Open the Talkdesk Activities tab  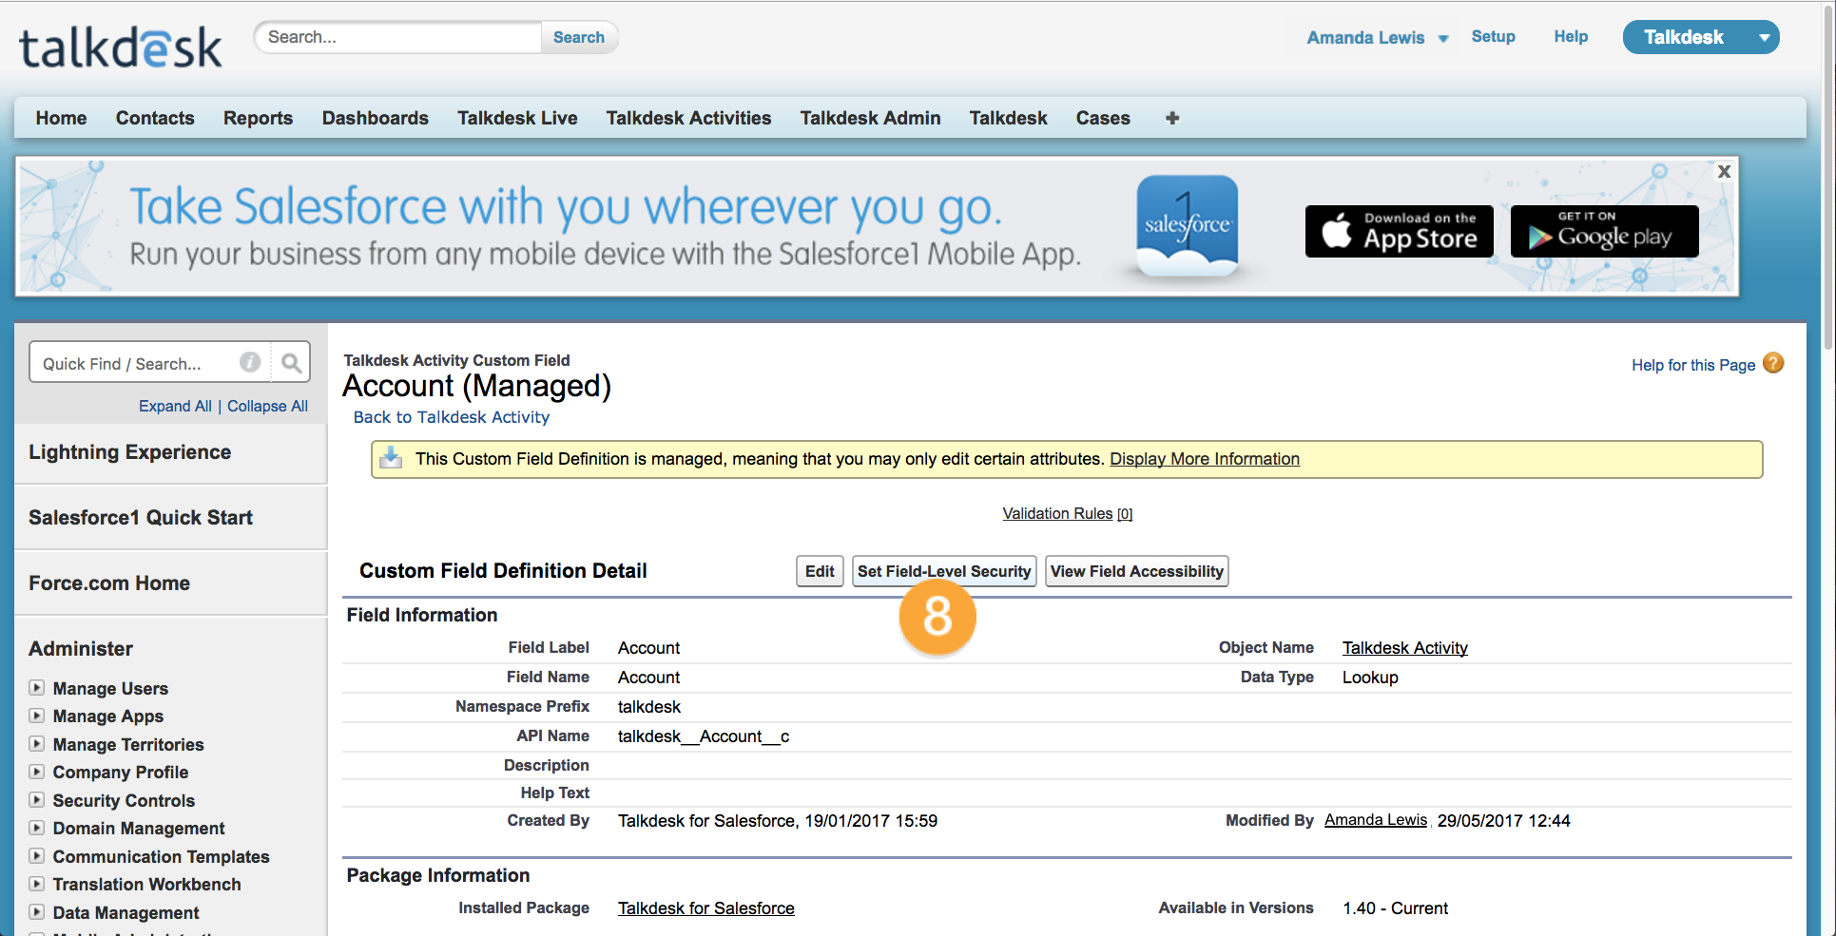coord(688,118)
